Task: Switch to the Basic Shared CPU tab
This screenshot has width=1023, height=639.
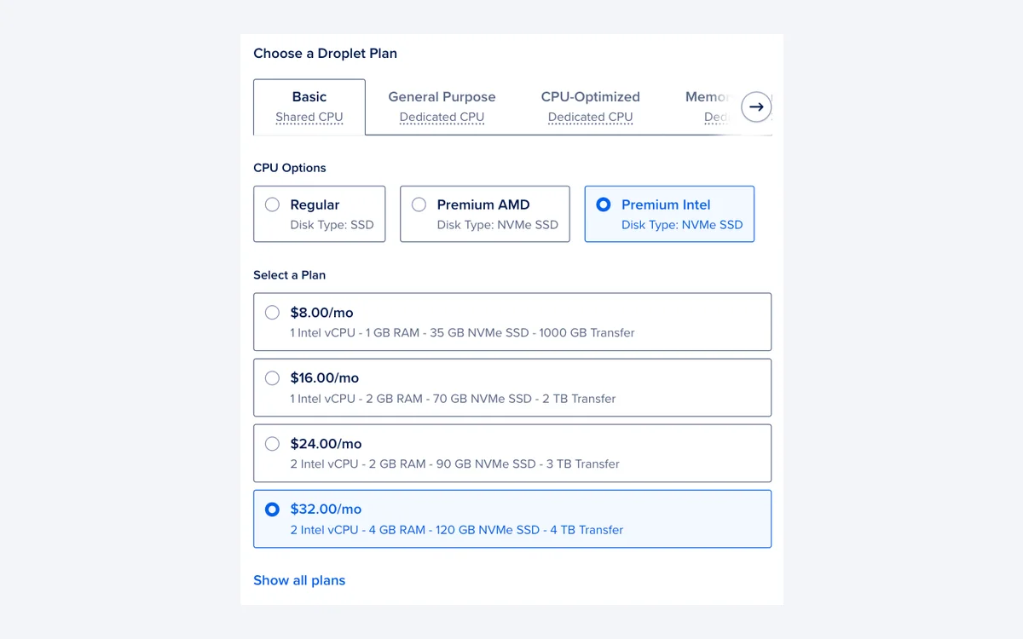Action: point(309,107)
